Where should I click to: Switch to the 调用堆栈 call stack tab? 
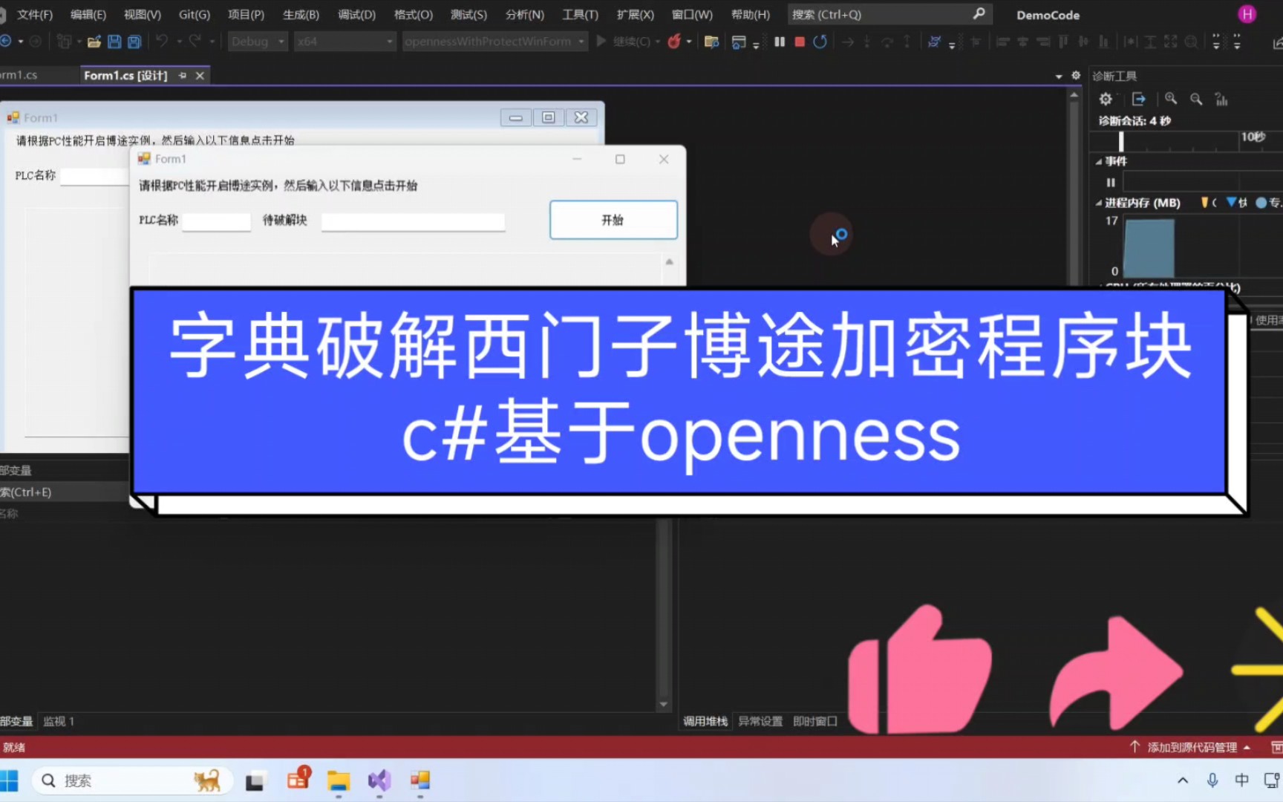[x=705, y=721]
